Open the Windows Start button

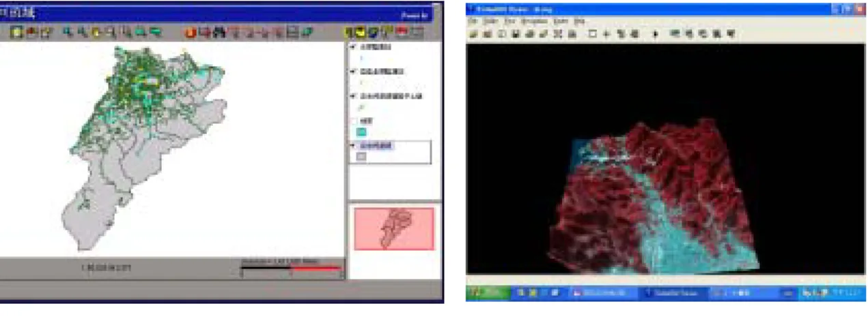(x=488, y=293)
